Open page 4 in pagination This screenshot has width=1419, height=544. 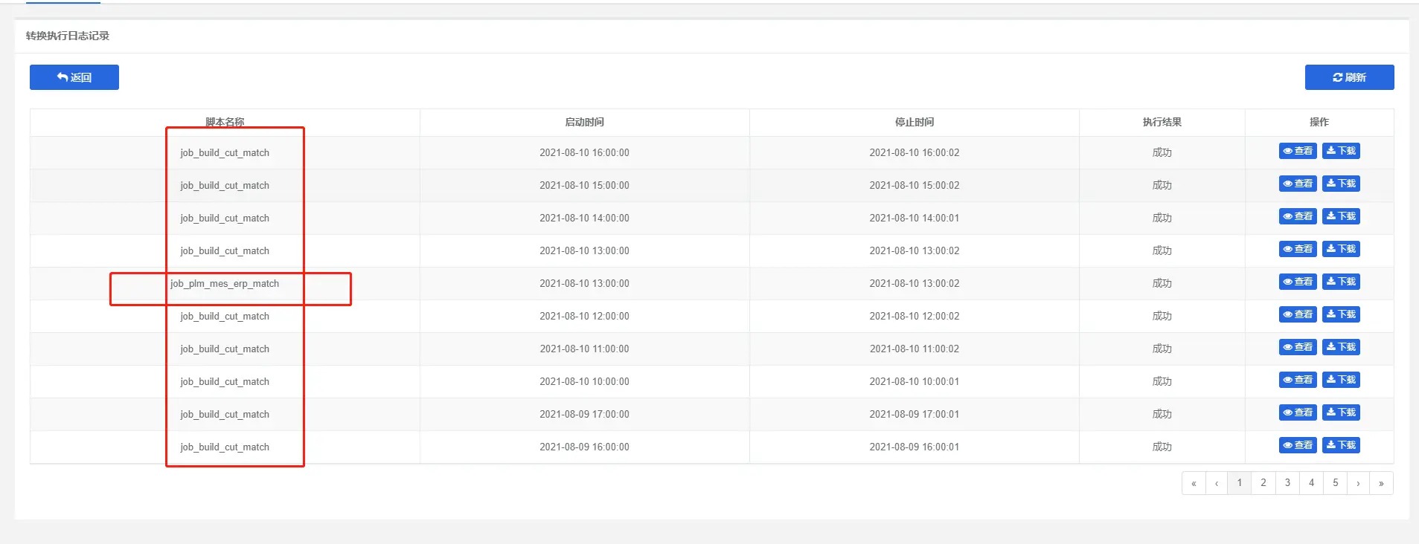pos(1312,483)
